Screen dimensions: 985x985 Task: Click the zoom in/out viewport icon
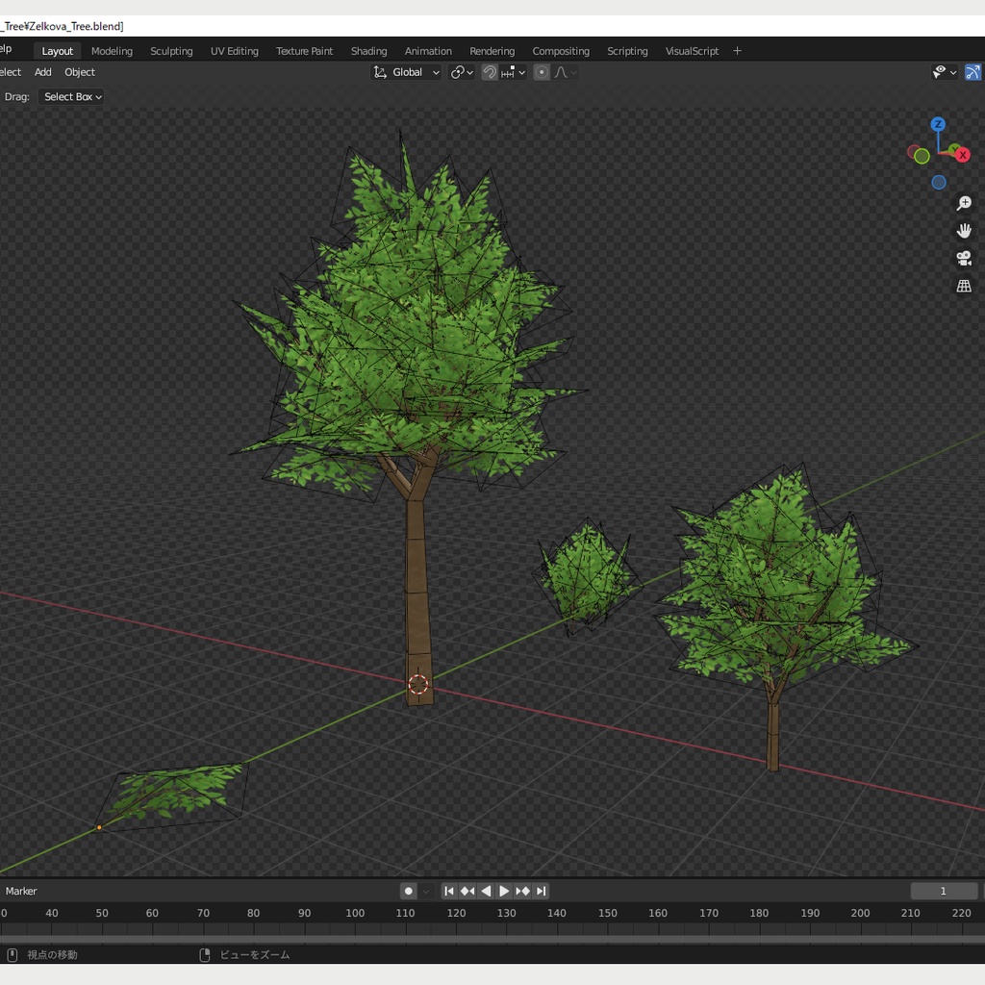[x=964, y=204]
